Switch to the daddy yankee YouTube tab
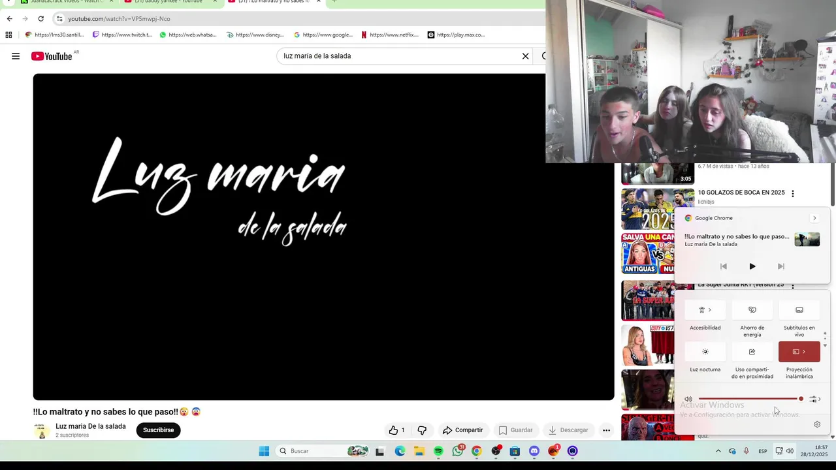The height and width of the screenshot is (470, 836). [170, 2]
